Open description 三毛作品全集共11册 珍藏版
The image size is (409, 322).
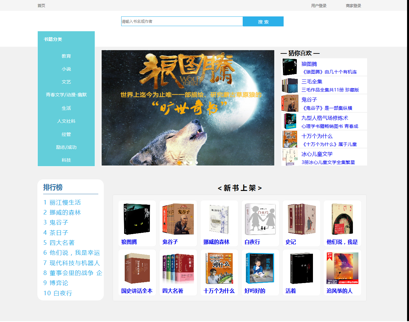pos(330,90)
